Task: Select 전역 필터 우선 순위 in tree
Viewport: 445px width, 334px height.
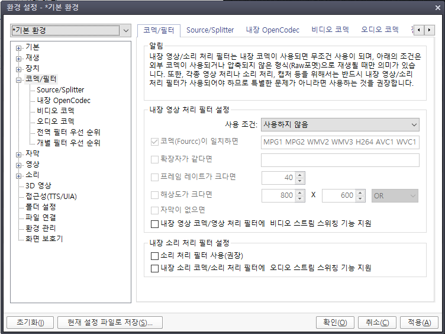Action: [x=69, y=132]
